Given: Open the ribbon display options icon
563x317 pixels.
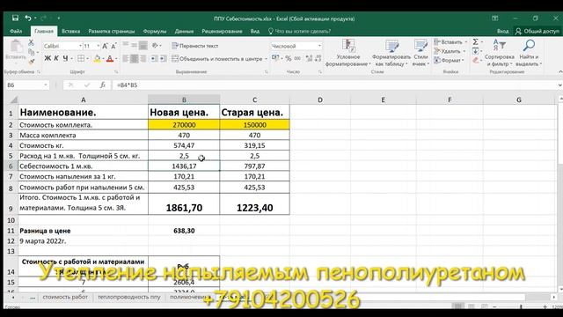Looking at the screenshot, I should click(x=494, y=18).
